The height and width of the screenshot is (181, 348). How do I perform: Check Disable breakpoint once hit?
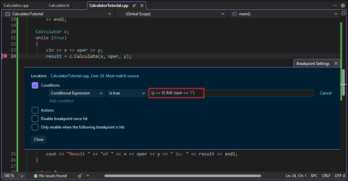tap(35, 119)
